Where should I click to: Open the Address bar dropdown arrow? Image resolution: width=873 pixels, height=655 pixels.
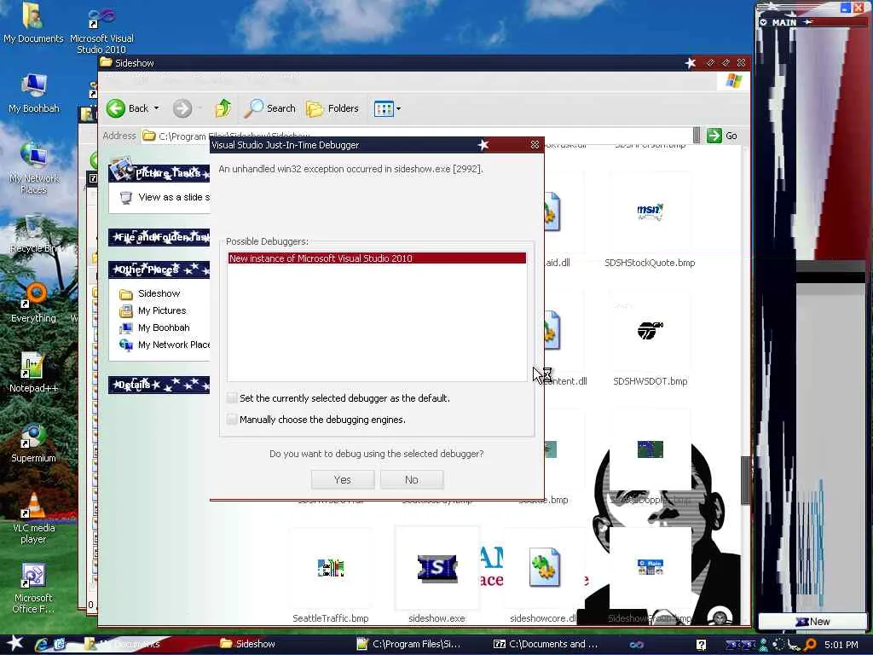697,136
